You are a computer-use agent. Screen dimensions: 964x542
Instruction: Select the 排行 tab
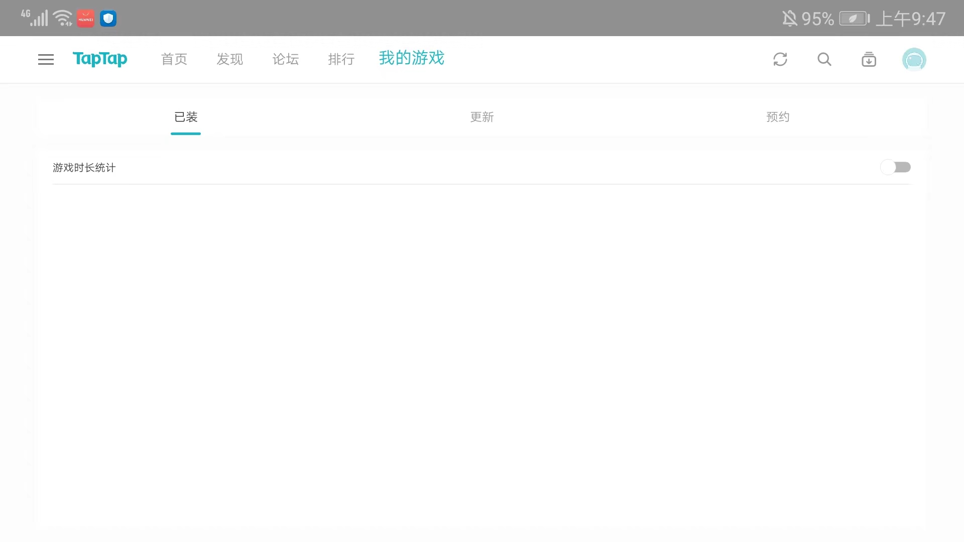(x=341, y=59)
